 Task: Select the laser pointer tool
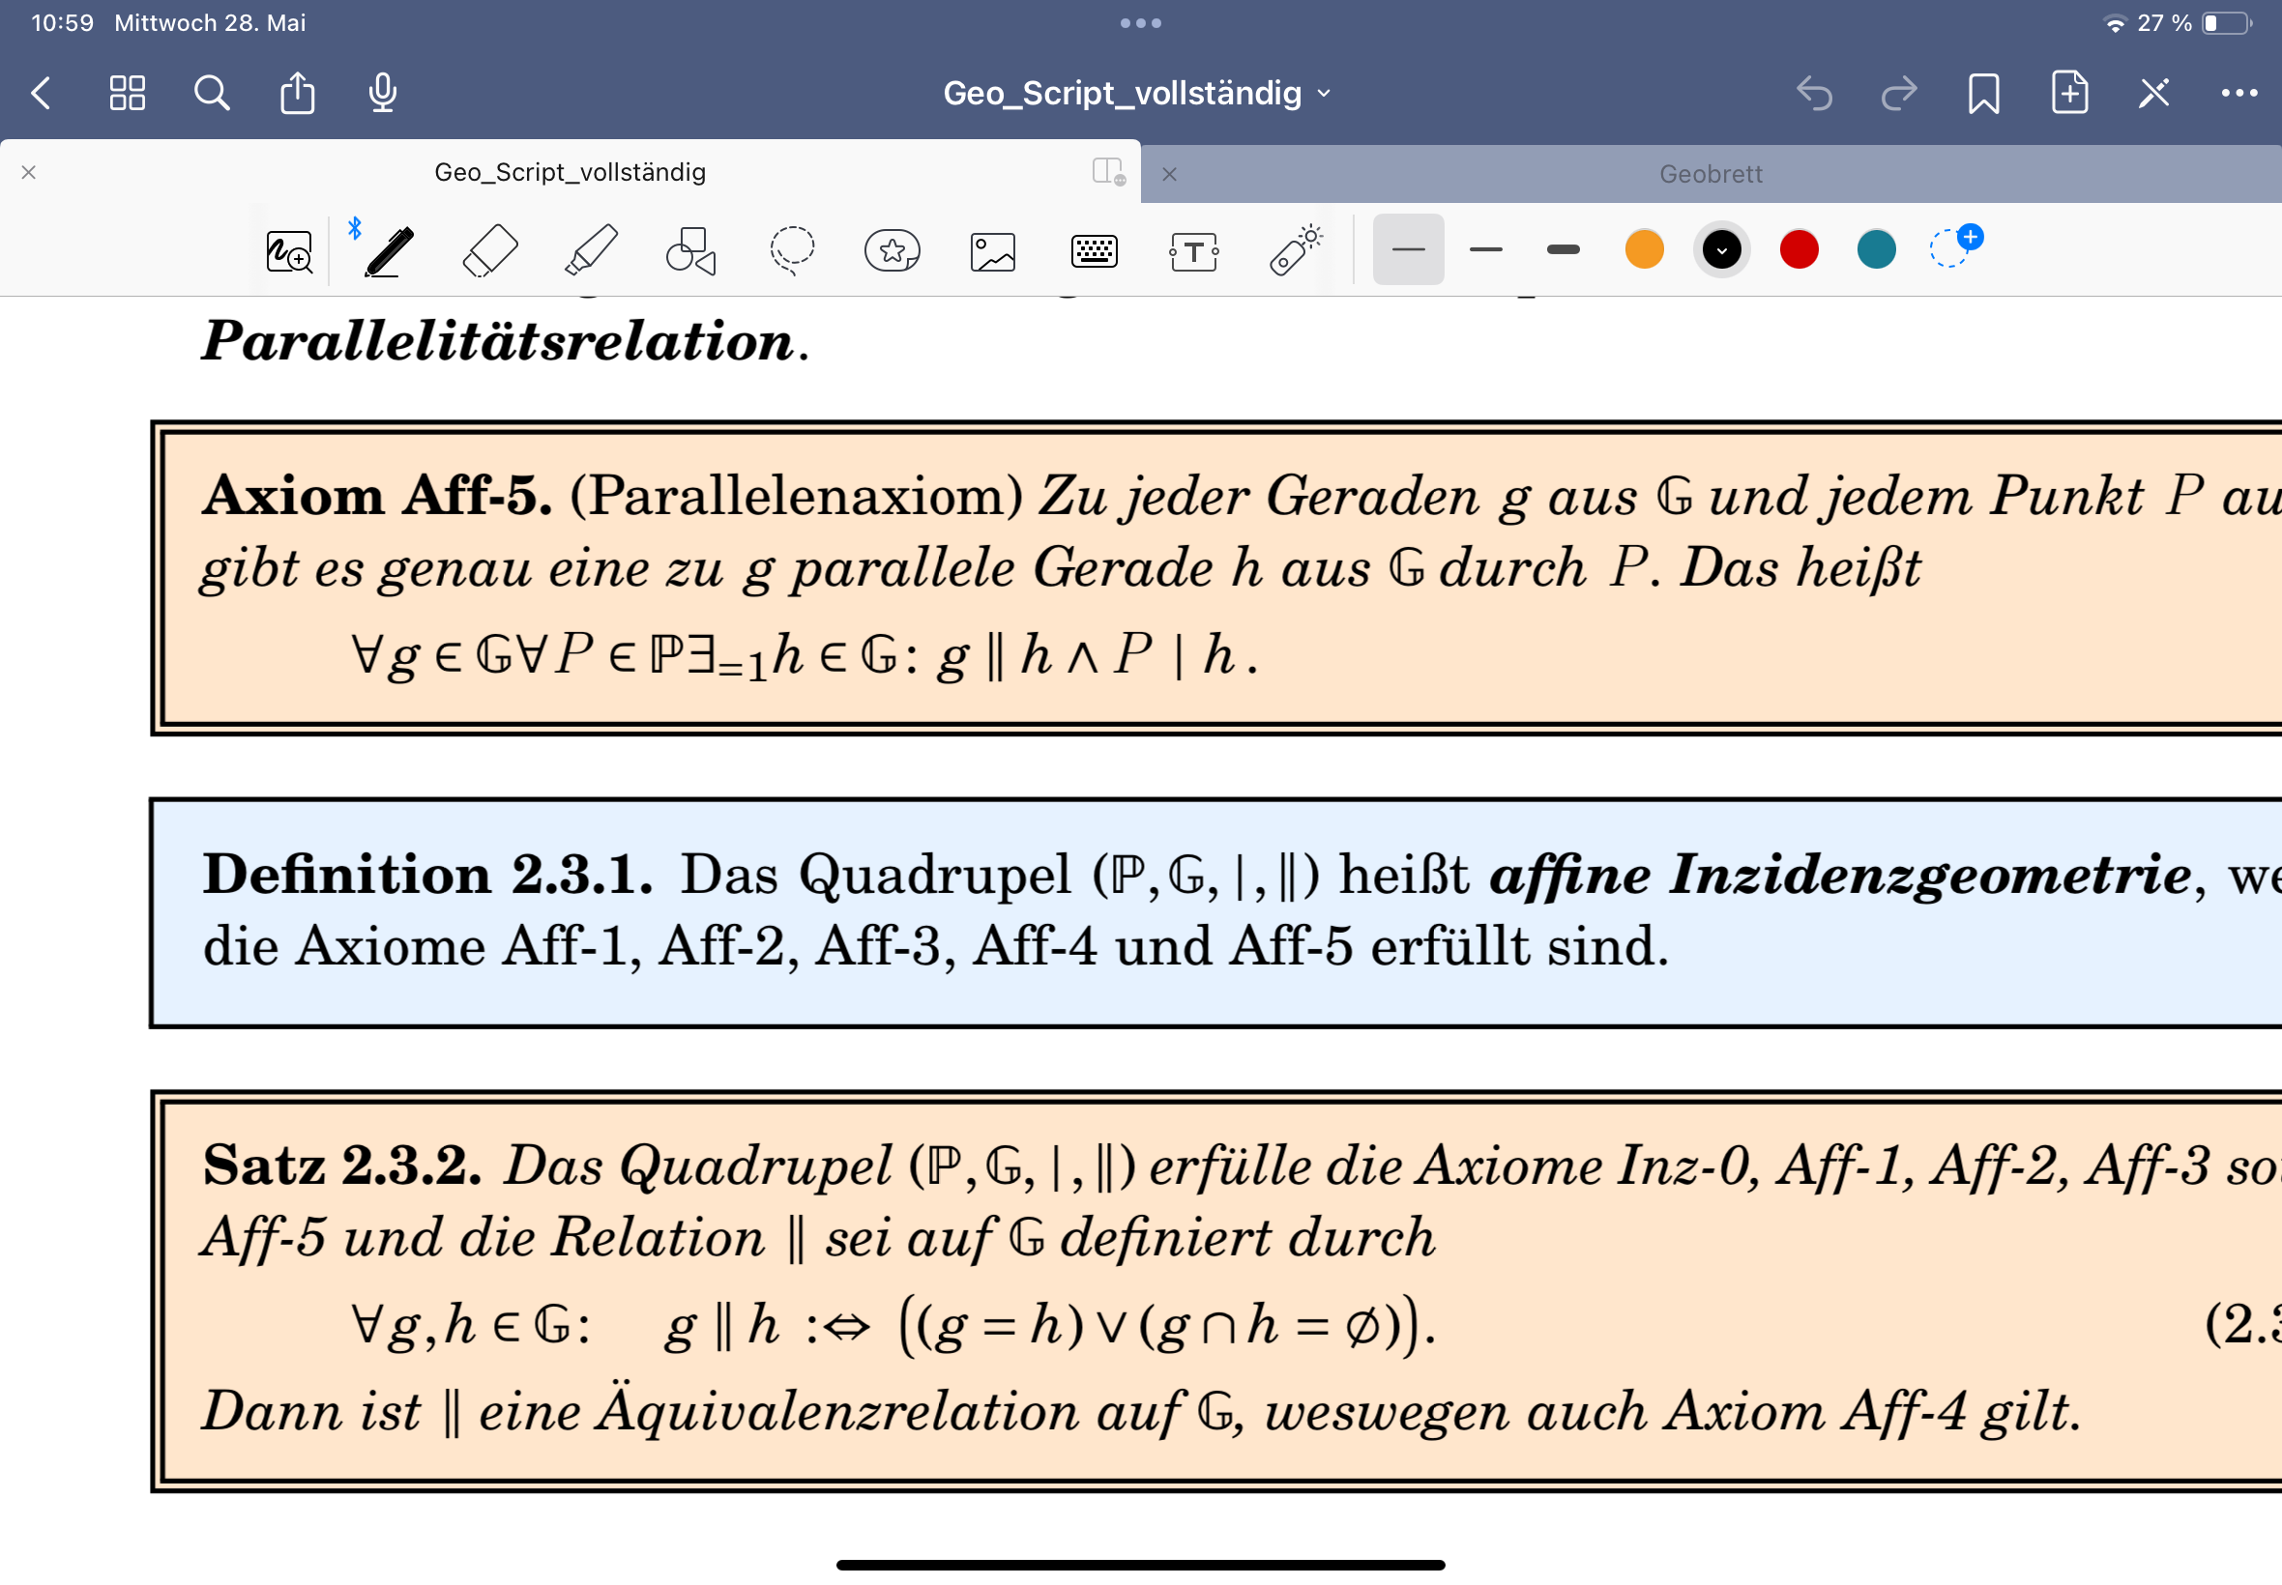click(1295, 249)
